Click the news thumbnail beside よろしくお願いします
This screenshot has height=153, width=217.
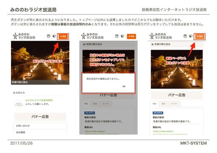[19, 104]
